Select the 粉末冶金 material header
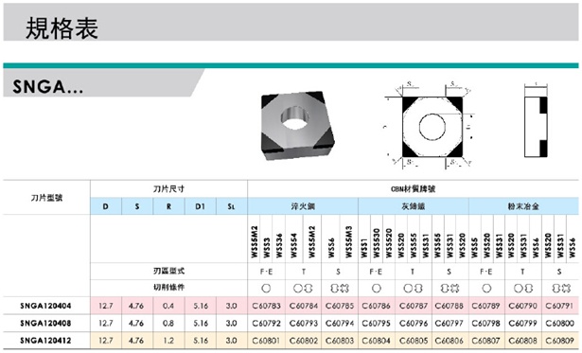Image resolution: width=582 pixels, height=353 pixels. click(523, 206)
